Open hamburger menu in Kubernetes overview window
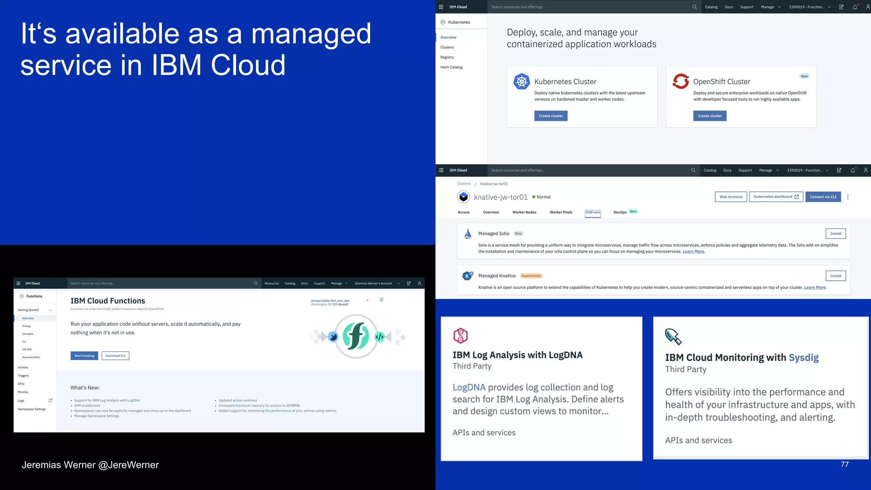This screenshot has height=490, width=871. [x=441, y=7]
